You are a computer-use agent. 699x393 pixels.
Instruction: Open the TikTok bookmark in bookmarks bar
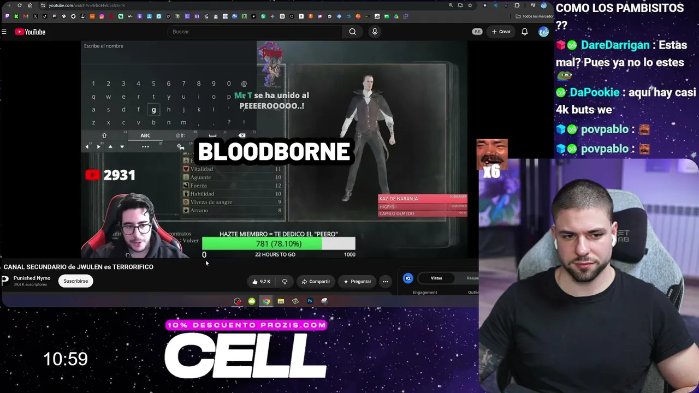pos(45,16)
